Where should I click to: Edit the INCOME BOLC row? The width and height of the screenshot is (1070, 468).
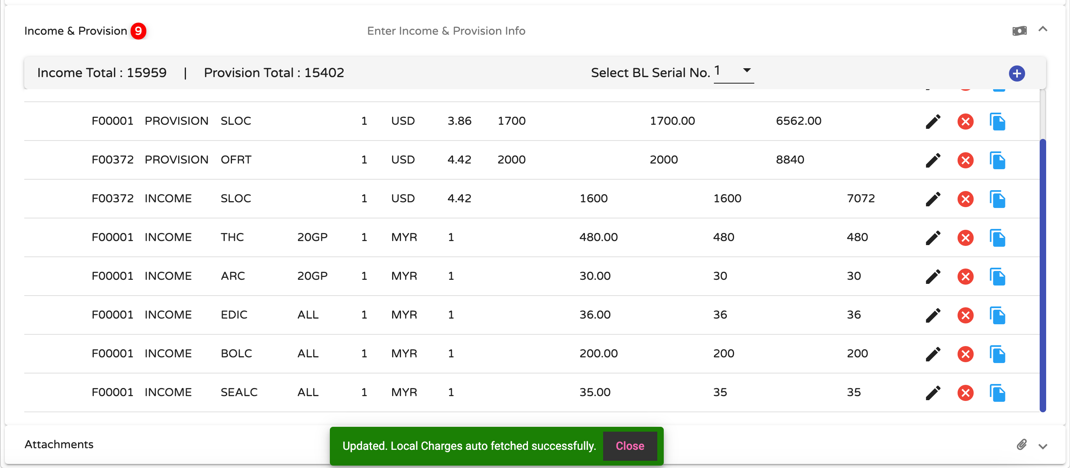933,354
